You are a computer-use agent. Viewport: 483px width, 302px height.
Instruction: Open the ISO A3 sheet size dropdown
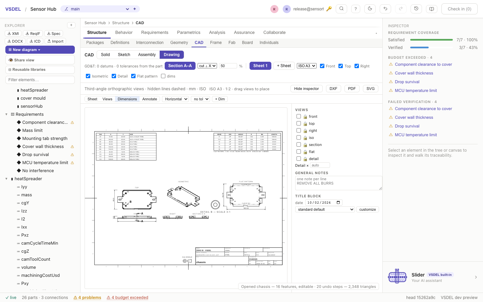(307, 66)
